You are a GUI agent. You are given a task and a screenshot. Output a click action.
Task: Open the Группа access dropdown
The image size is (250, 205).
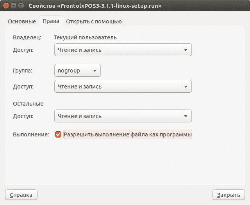tap(123, 87)
